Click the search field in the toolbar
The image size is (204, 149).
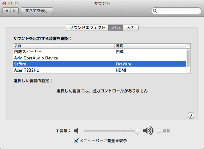(x=176, y=11)
